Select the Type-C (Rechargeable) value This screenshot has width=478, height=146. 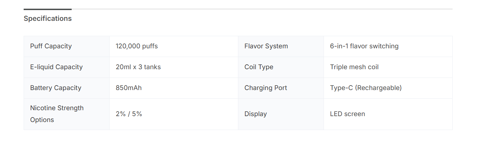click(x=366, y=88)
